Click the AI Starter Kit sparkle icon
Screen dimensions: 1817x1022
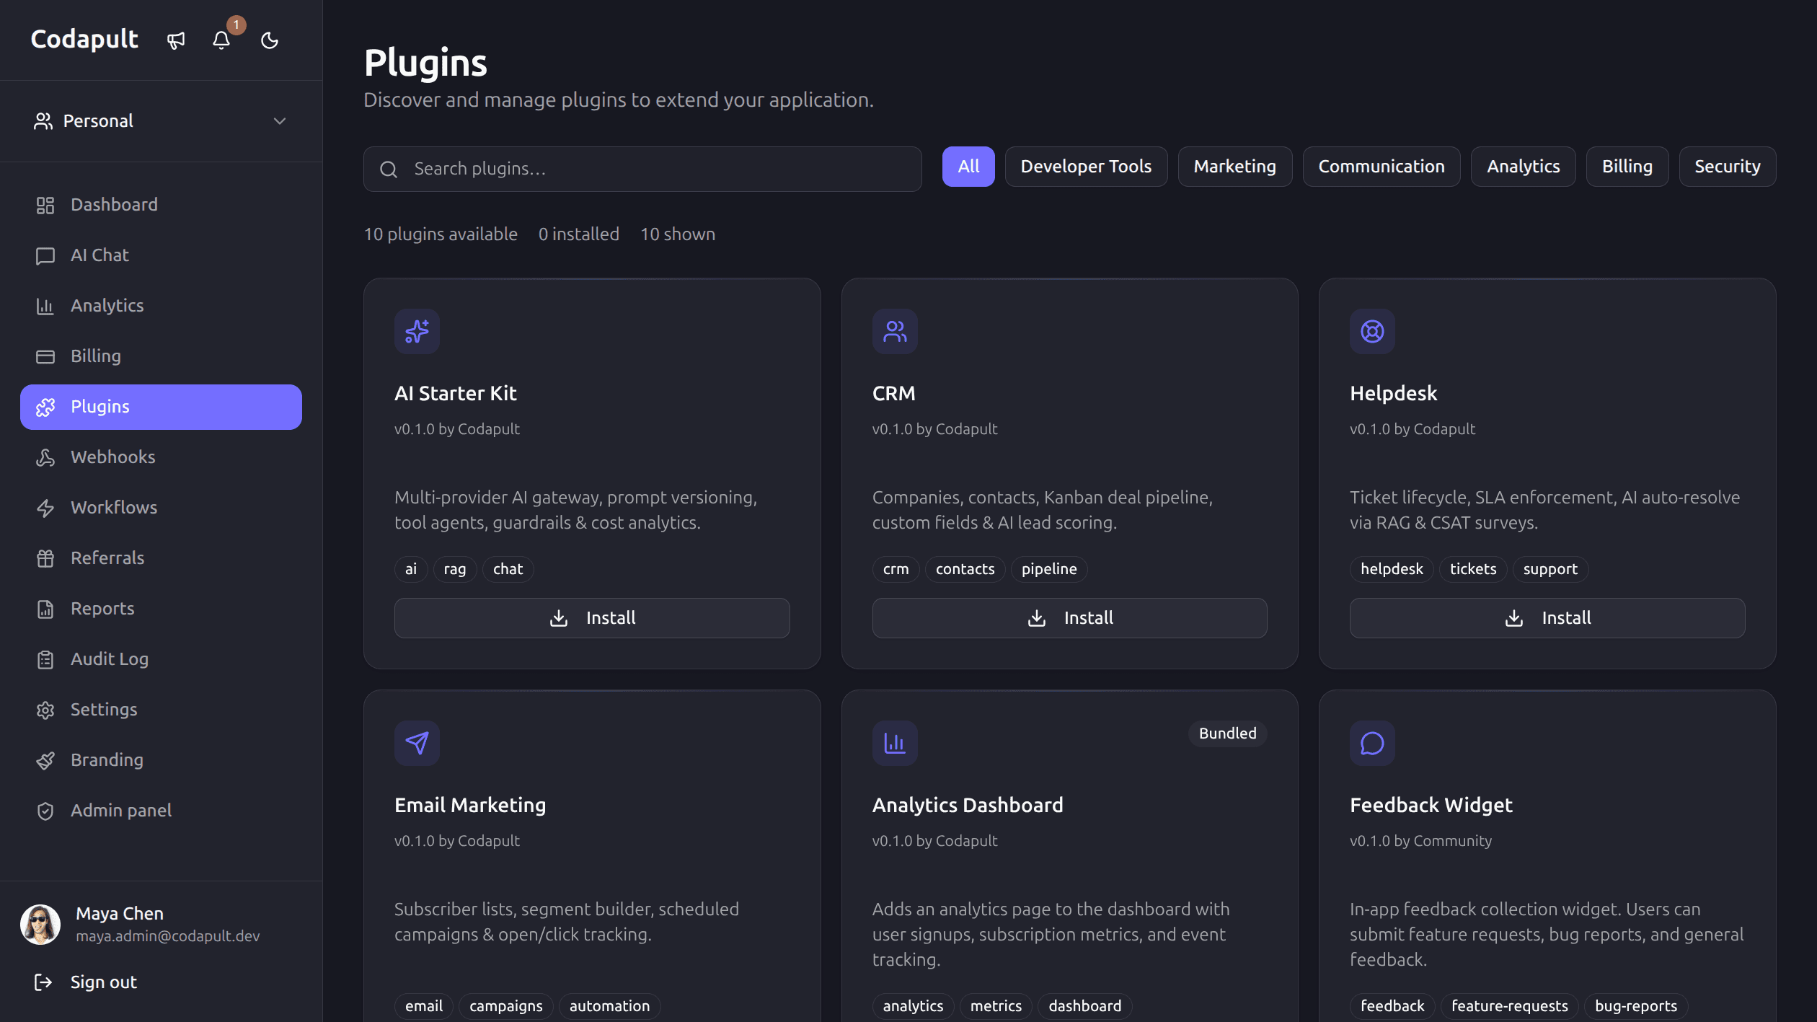(x=417, y=332)
